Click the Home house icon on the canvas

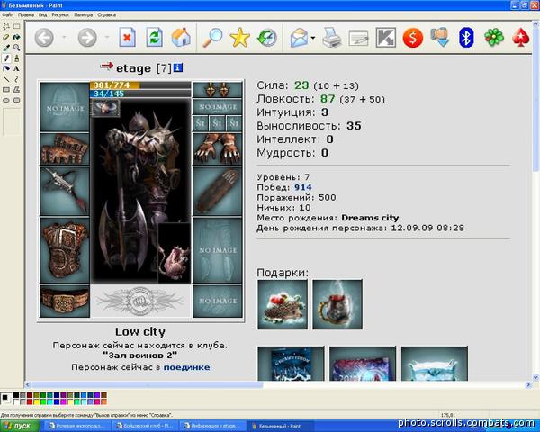(181, 37)
